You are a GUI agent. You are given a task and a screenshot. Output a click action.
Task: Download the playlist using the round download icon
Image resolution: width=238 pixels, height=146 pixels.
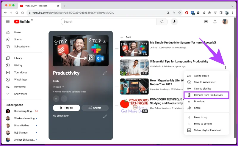tap(56, 98)
